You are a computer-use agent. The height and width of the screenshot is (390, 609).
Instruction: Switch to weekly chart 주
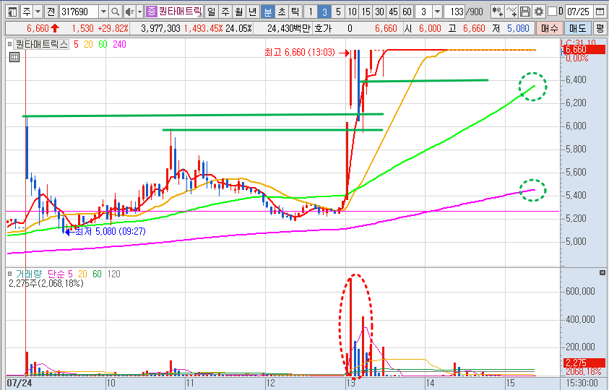tap(225, 12)
